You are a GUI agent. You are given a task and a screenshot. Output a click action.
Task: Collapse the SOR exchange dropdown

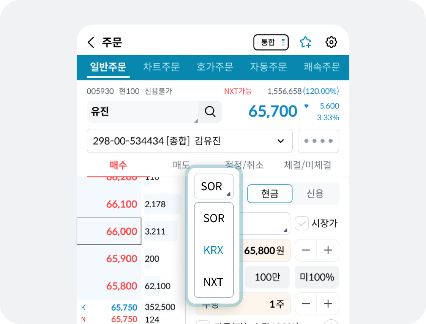(214, 186)
